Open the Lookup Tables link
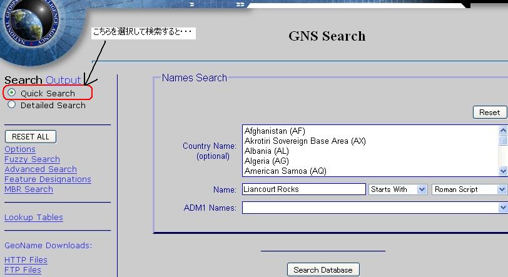The height and width of the screenshot is (277, 508). click(x=34, y=218)
